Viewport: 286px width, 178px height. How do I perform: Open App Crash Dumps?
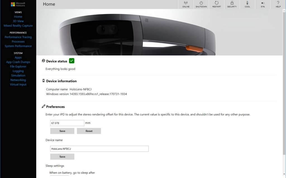[x=18, y=62]
